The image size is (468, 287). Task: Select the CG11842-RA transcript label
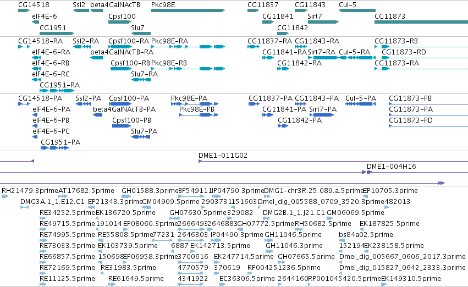[299, 63]
